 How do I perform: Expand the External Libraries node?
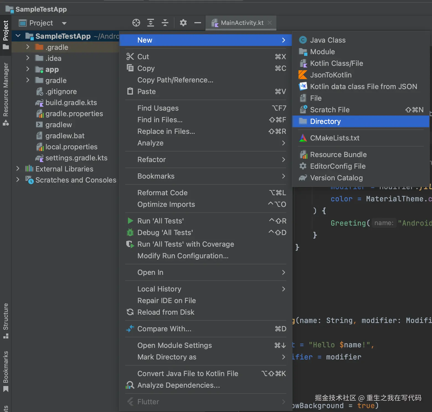[x=18, y=169]
